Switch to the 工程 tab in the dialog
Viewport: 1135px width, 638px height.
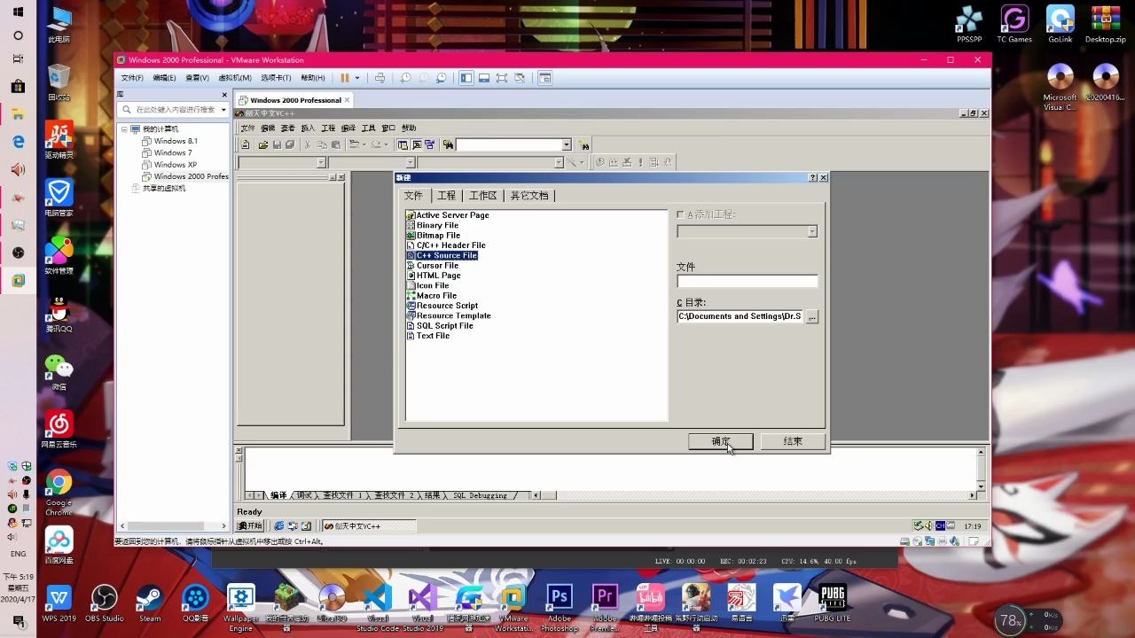pyautogui.click(x=450, y=195)
